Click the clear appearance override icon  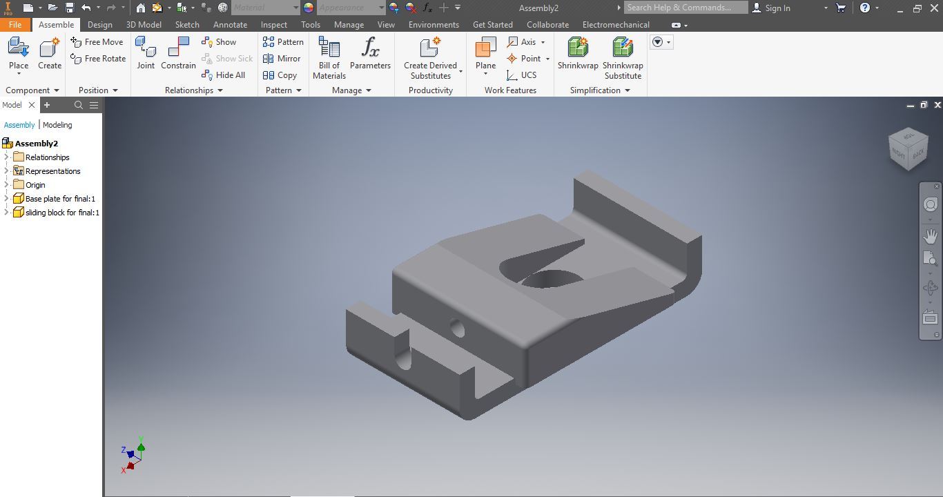[411, 8]
